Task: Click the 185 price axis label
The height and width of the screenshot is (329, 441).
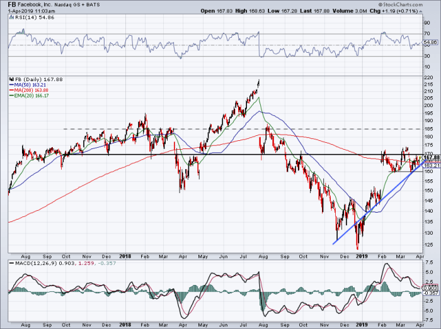Action: 429,129
